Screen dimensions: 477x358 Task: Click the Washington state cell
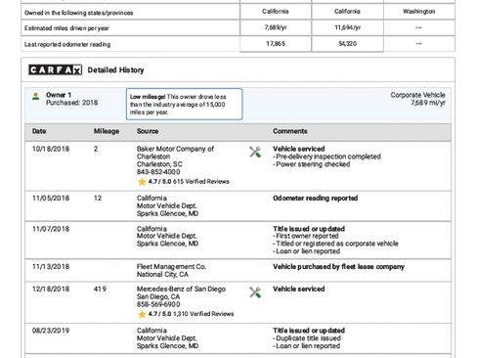(419, 12)
